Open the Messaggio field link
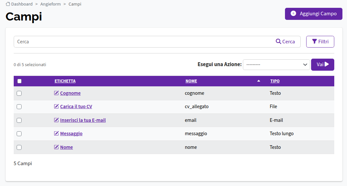 [71, 134]
